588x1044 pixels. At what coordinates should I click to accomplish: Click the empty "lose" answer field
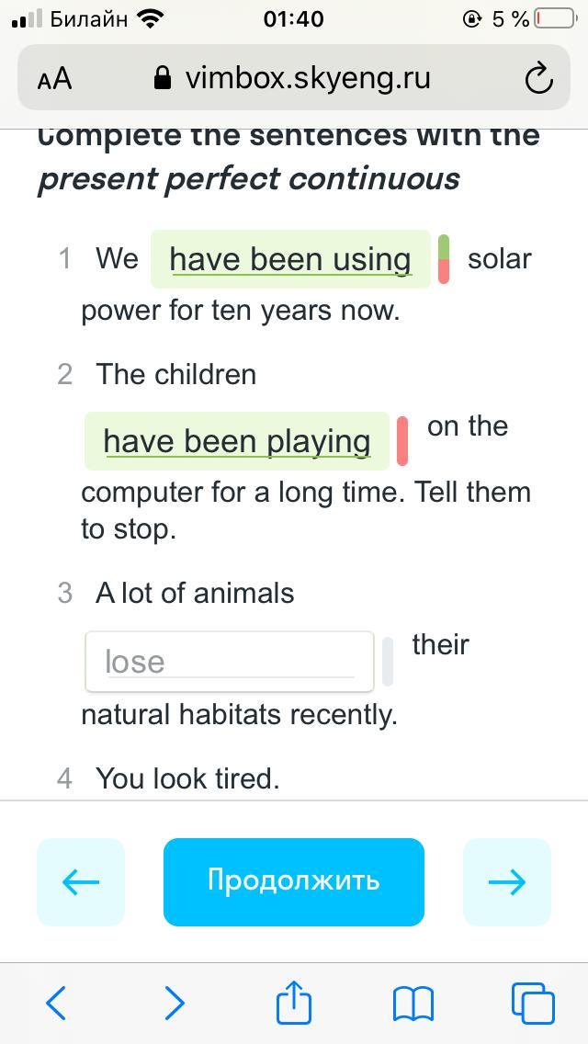coord(230,662)
